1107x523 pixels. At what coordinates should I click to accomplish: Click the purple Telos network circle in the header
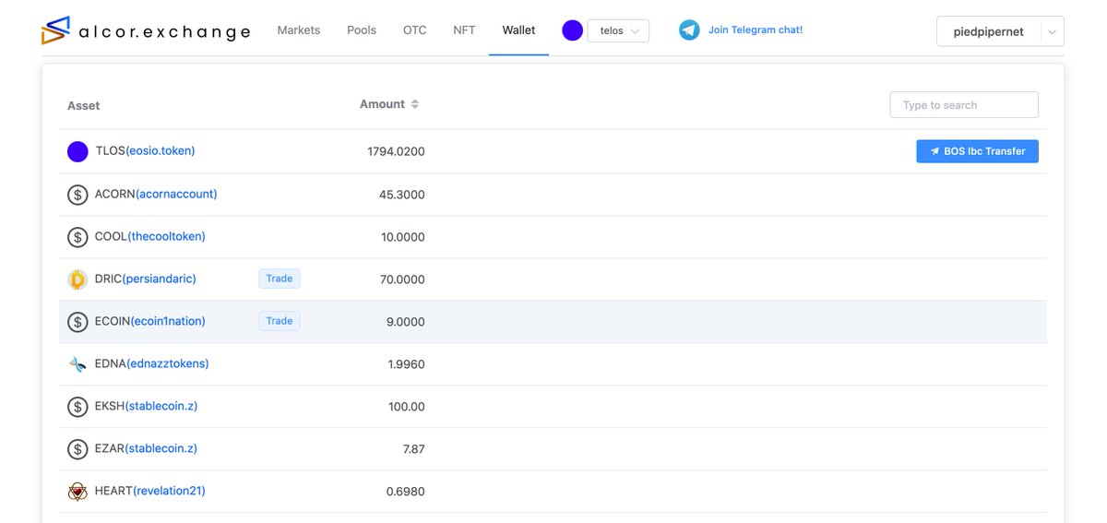(x=573, y=30)
